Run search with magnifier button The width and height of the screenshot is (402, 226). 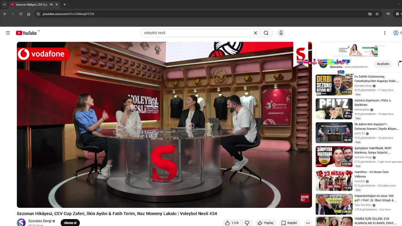pos(266,33)
